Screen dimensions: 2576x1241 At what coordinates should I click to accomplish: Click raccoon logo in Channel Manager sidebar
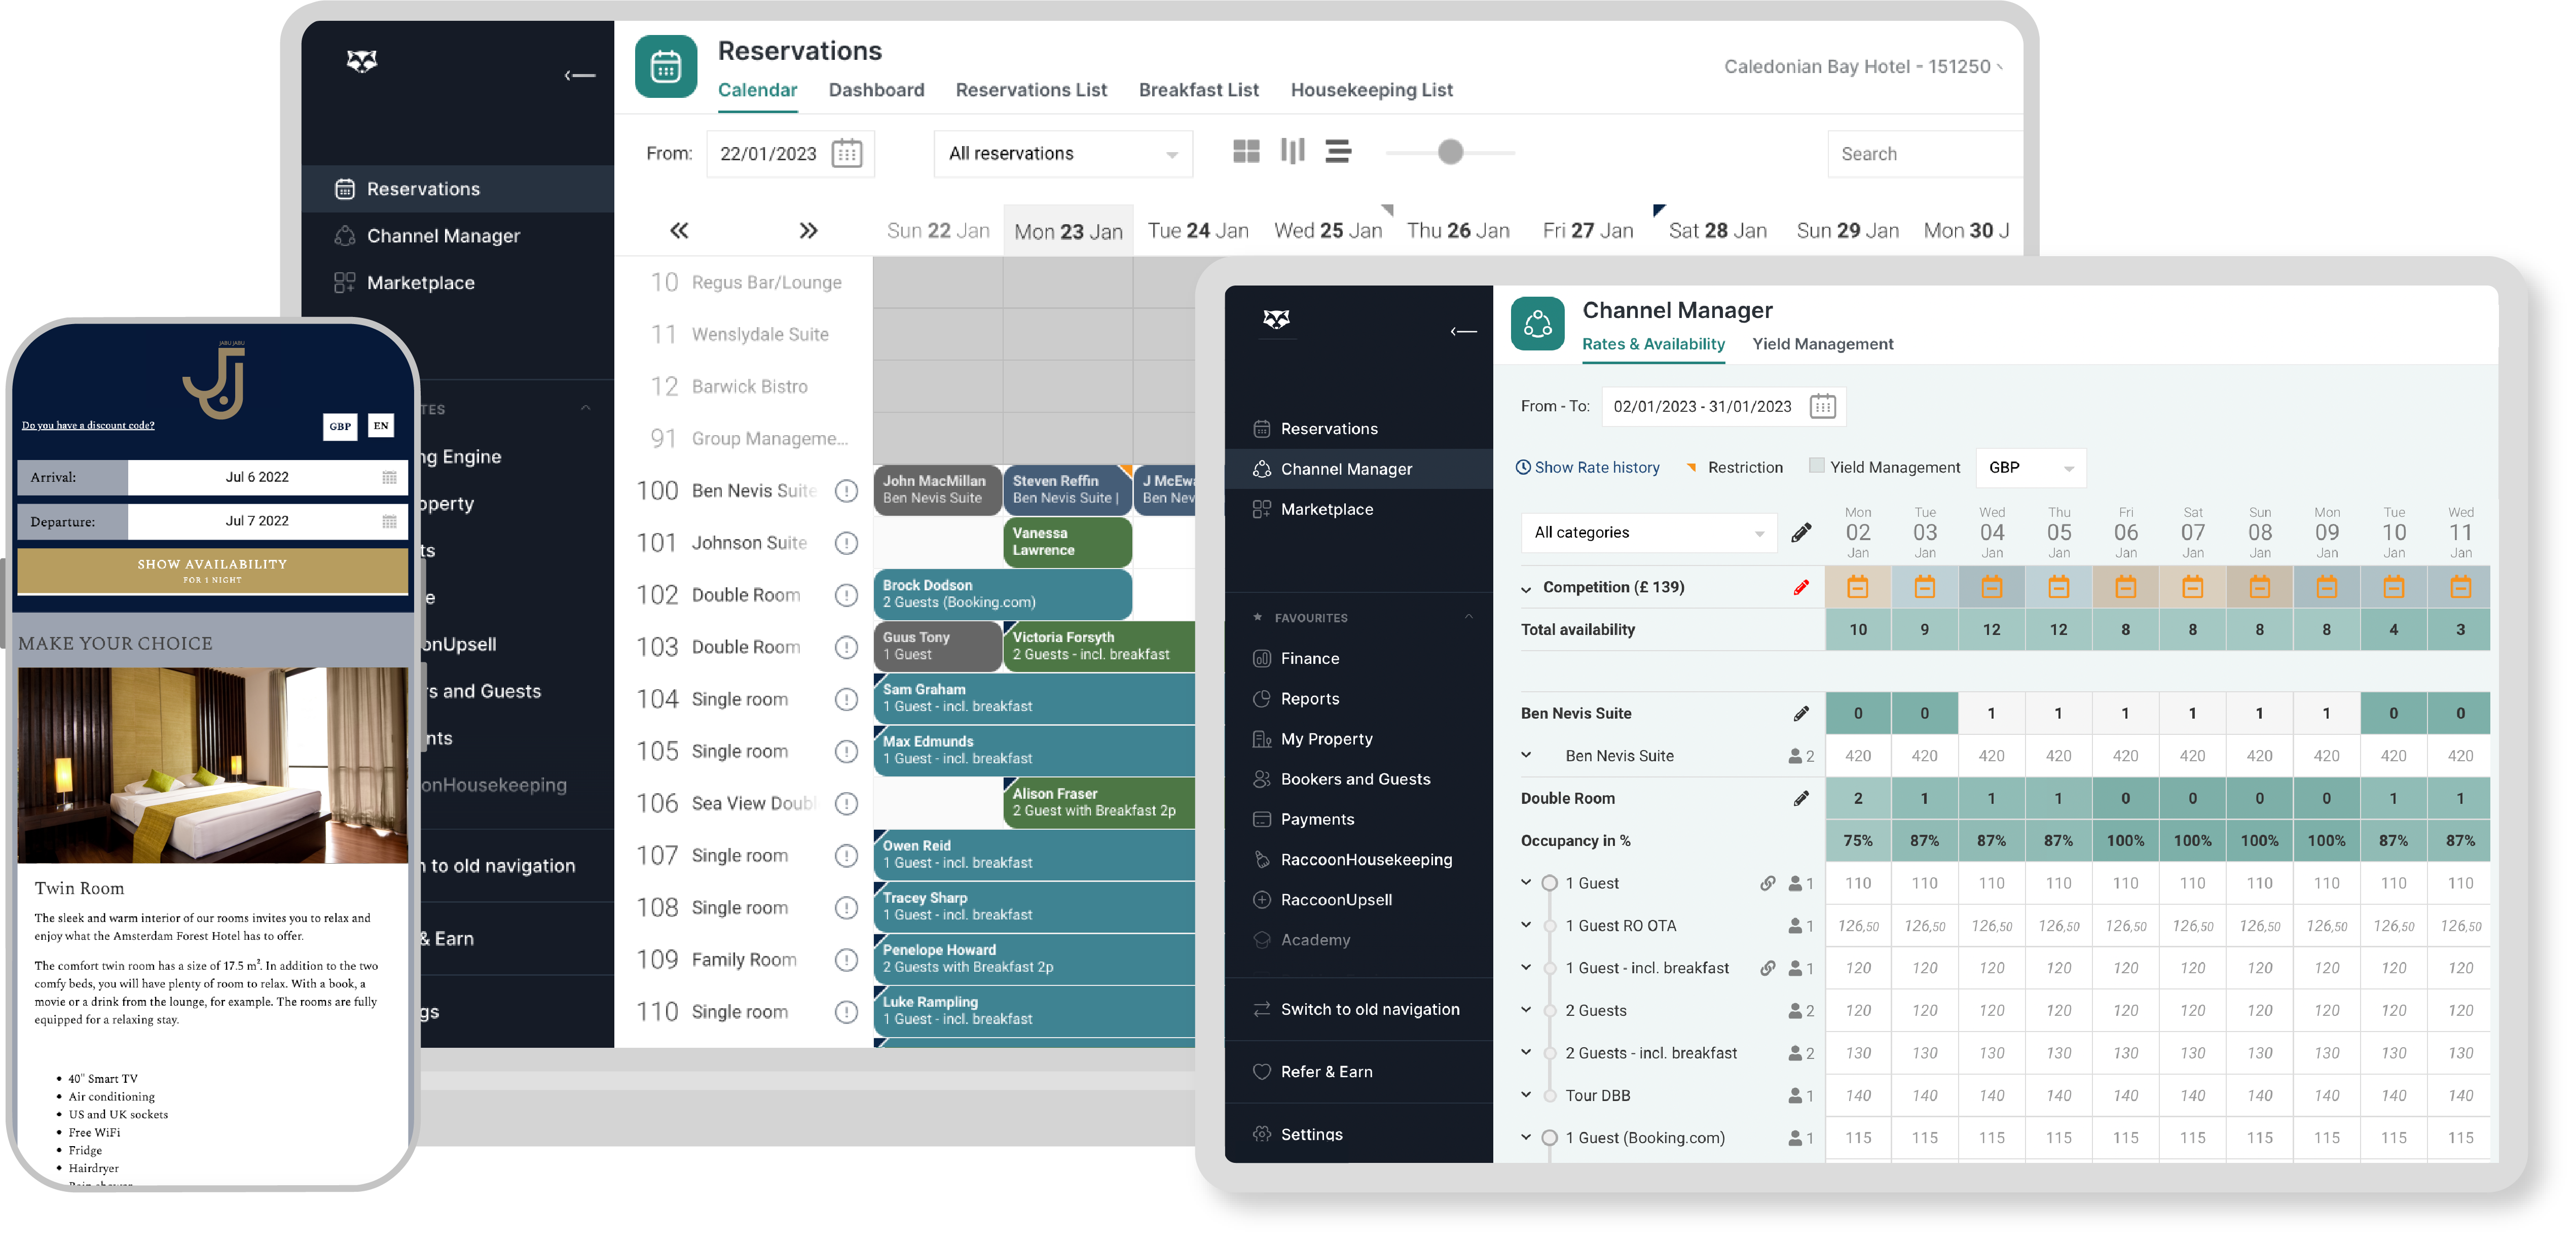pyautogui.click(x=1276, y=320)
